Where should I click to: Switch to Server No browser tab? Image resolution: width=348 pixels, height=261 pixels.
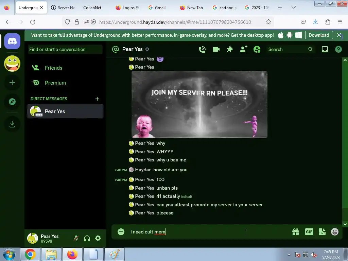(64, 8)
